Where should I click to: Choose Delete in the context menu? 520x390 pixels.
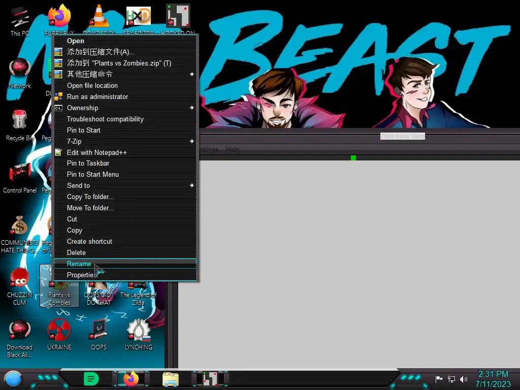click(x=125, y=253)
